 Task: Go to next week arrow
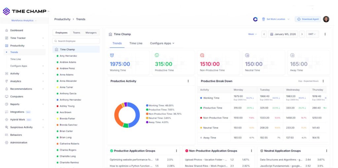(302, 34)
